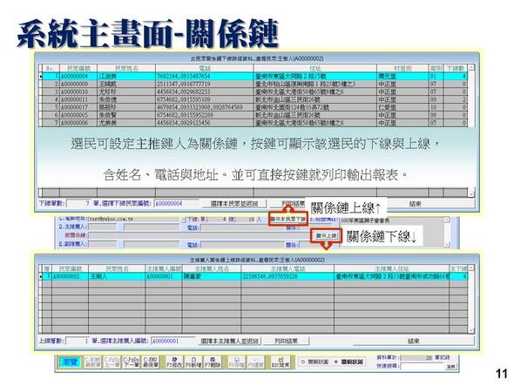Click scroll-down arrow of the notes text box
Screen dimensions: 514x386
[x=447, y=244]
